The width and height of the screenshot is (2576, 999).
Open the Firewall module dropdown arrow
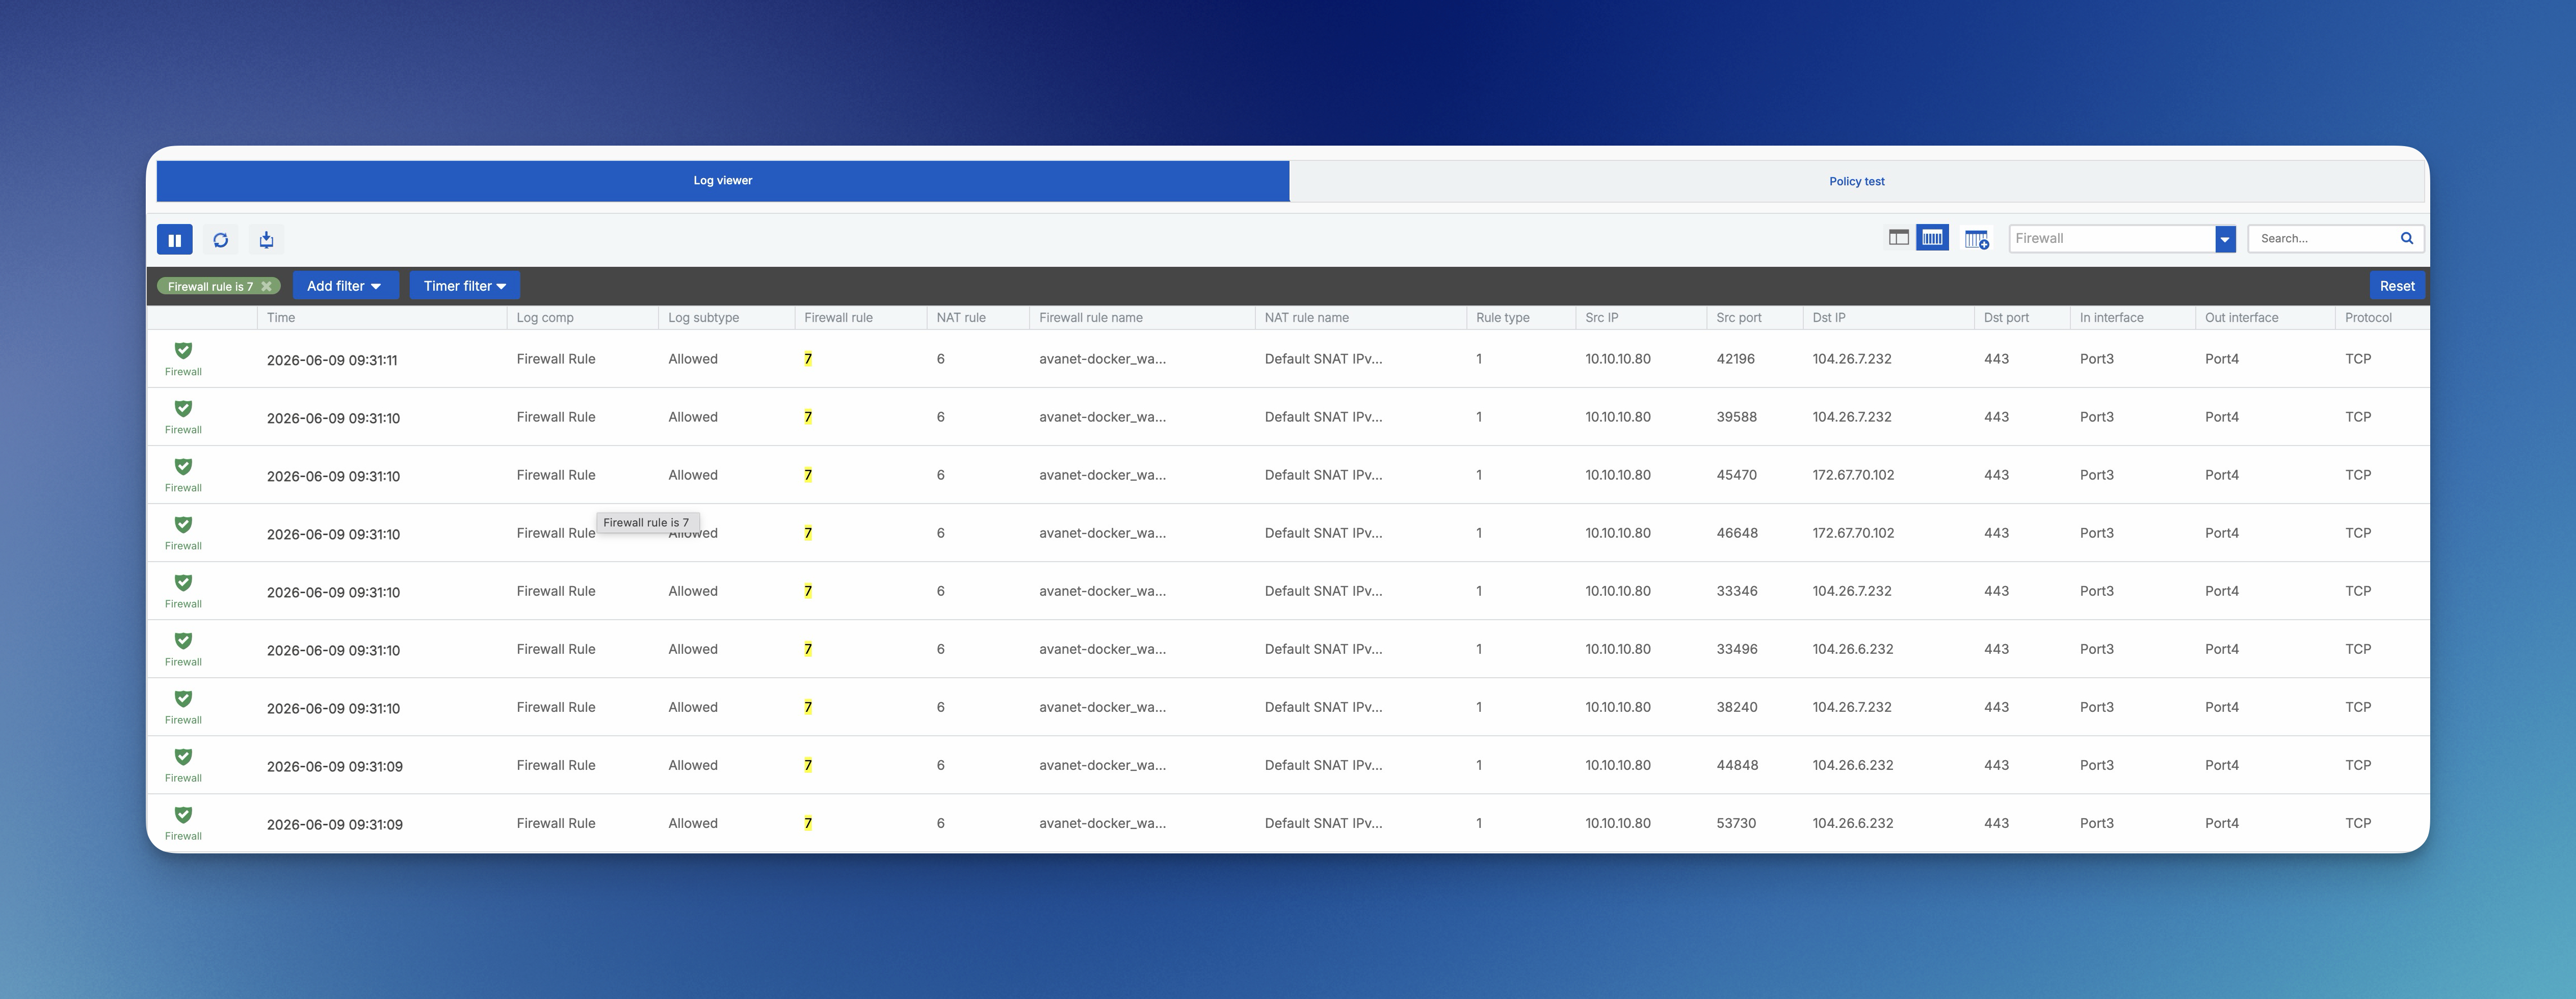[x=2225, y=239]
